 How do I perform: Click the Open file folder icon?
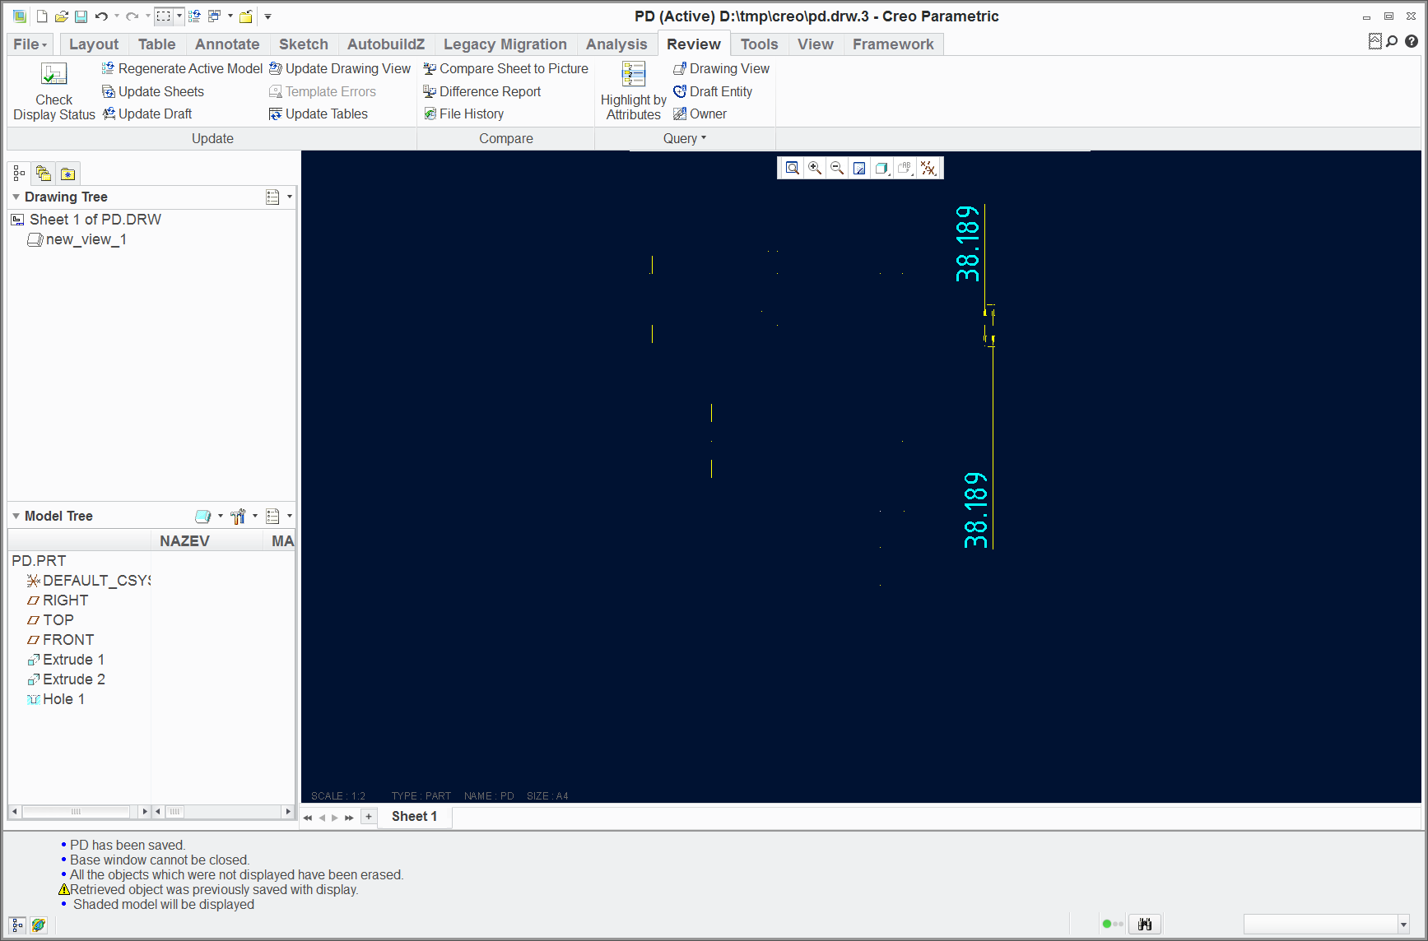(x=61, y=16)
